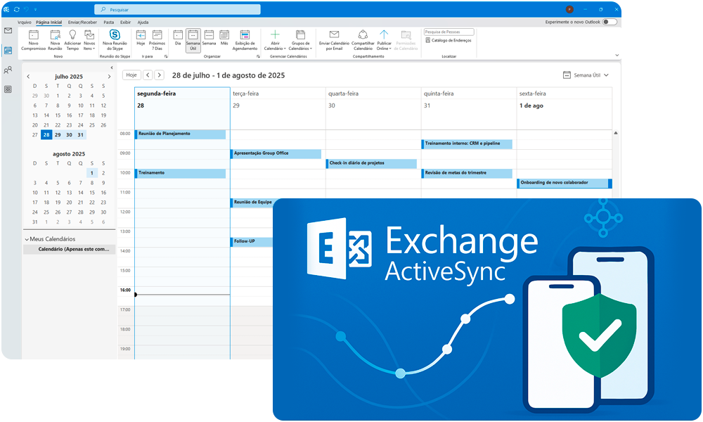This screenshot has width=703, height=422.
Task: Click the Hoje button above the calendar
Action: 131,75
